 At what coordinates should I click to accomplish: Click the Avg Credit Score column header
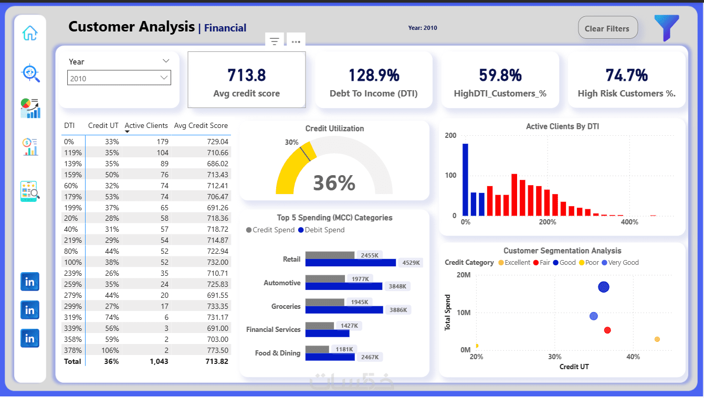point(201,126)
